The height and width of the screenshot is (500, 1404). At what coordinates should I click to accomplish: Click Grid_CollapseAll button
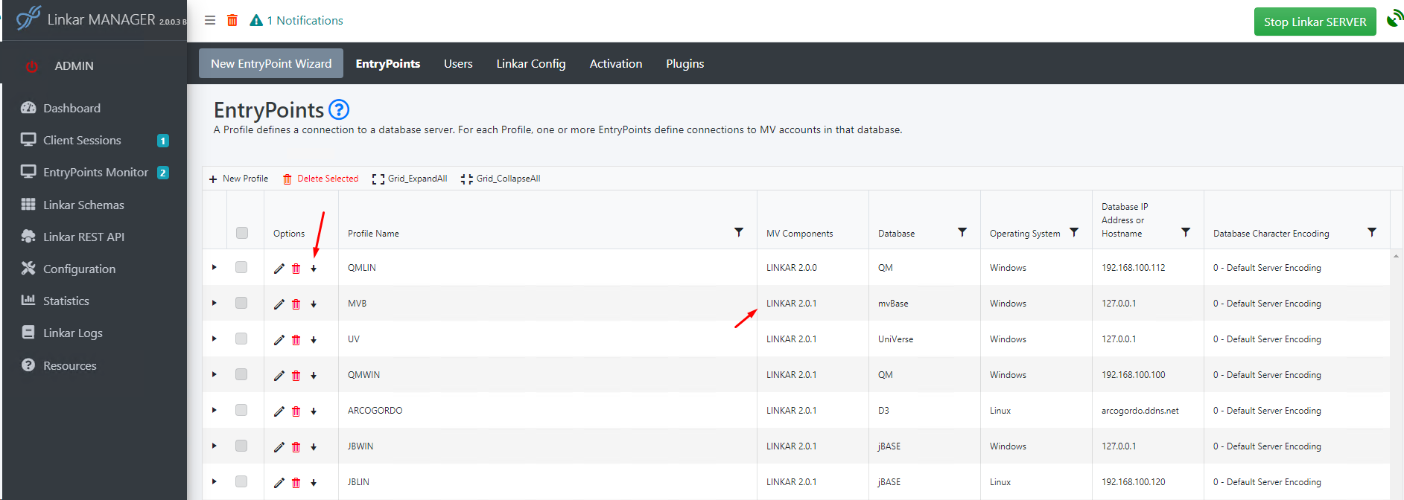pos(501,179)
